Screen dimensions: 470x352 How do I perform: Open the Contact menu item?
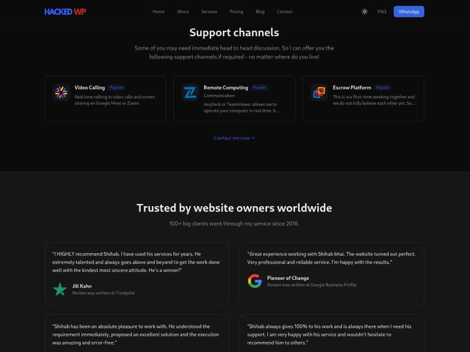click(x=284, y=12)
